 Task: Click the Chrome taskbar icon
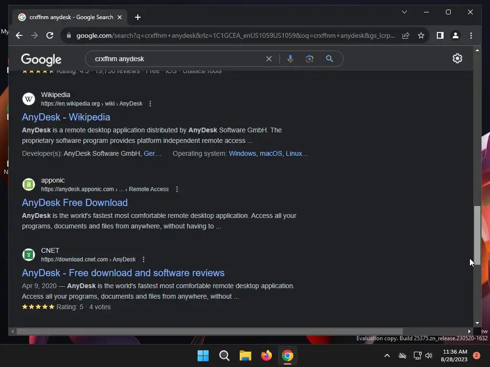(x=288, y=356)
